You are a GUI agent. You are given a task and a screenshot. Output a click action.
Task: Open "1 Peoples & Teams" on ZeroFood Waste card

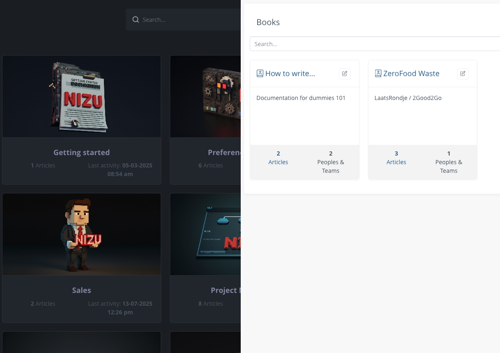(448, 162)
